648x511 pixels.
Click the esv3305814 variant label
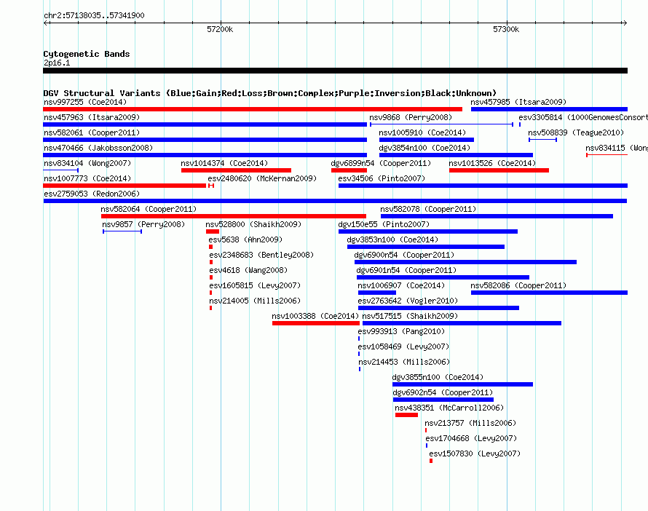click(583, 117)
